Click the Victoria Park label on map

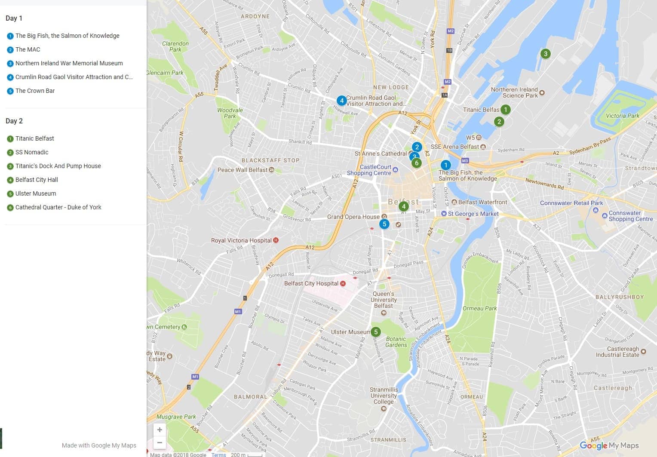tap(622, 116)
